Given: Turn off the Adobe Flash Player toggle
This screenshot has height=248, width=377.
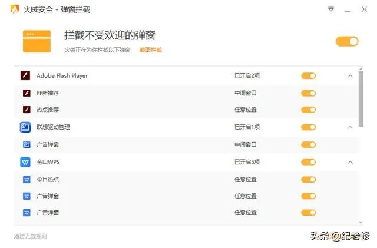Looking at the screenshot, I should pos(308,75).
